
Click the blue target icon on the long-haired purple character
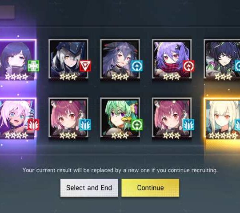tap(137, 66)
